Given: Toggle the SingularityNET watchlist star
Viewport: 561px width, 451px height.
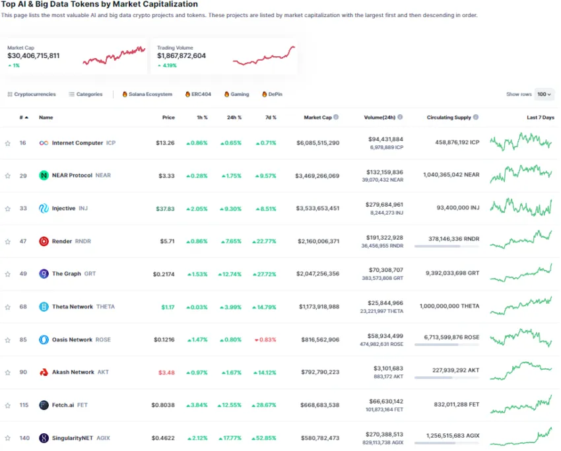Looking at the screenshot, I should 7,438.
